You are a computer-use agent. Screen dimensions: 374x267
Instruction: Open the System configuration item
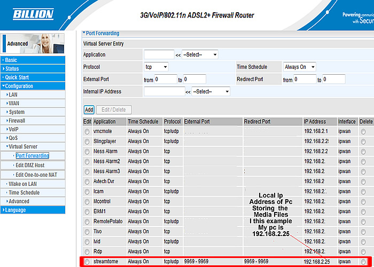click(33, 112)
